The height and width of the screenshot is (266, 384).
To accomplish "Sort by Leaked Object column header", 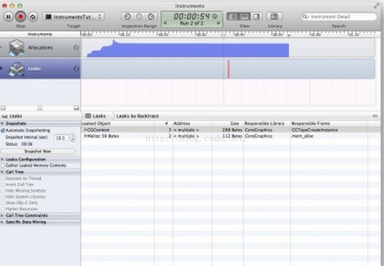I will click(118, 123).
